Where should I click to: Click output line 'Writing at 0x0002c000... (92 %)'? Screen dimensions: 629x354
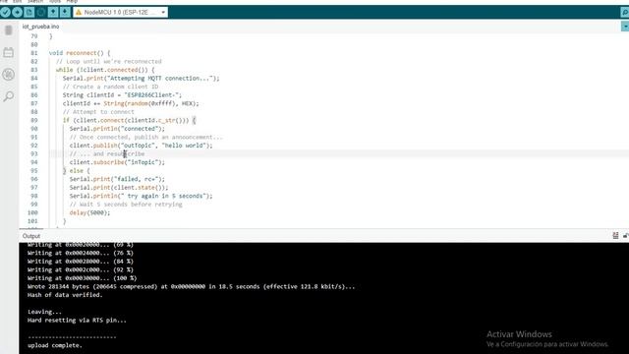tap(81, 270)
